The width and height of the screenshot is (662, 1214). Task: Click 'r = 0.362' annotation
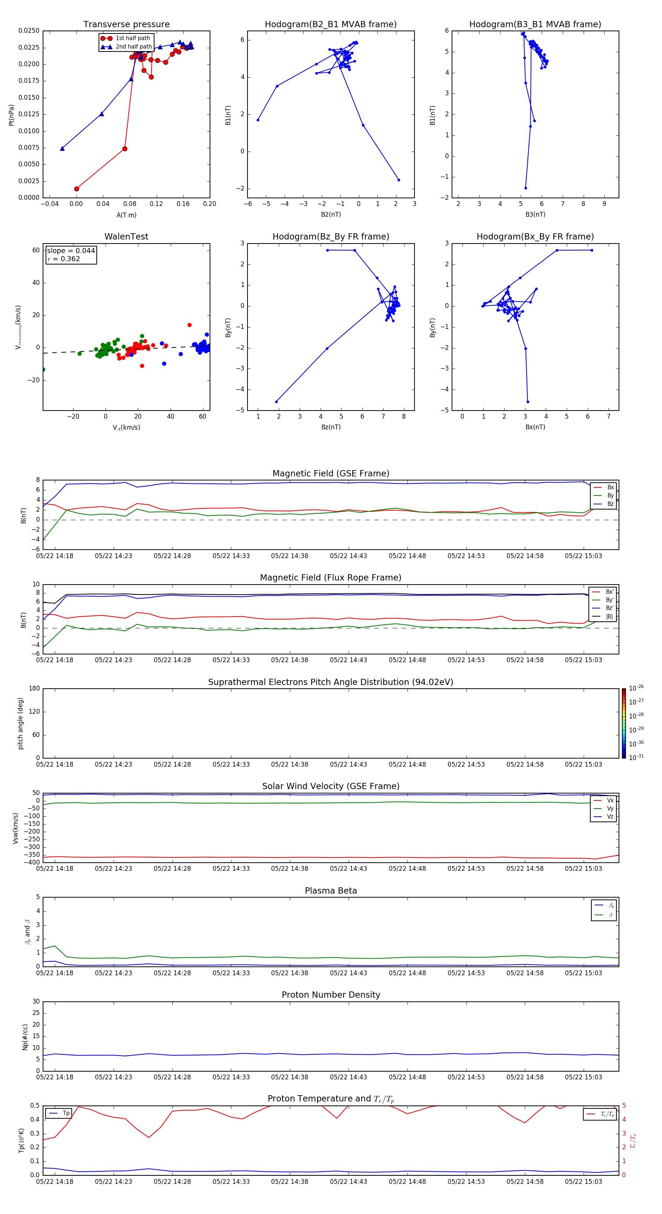click(x=64, y=259)
